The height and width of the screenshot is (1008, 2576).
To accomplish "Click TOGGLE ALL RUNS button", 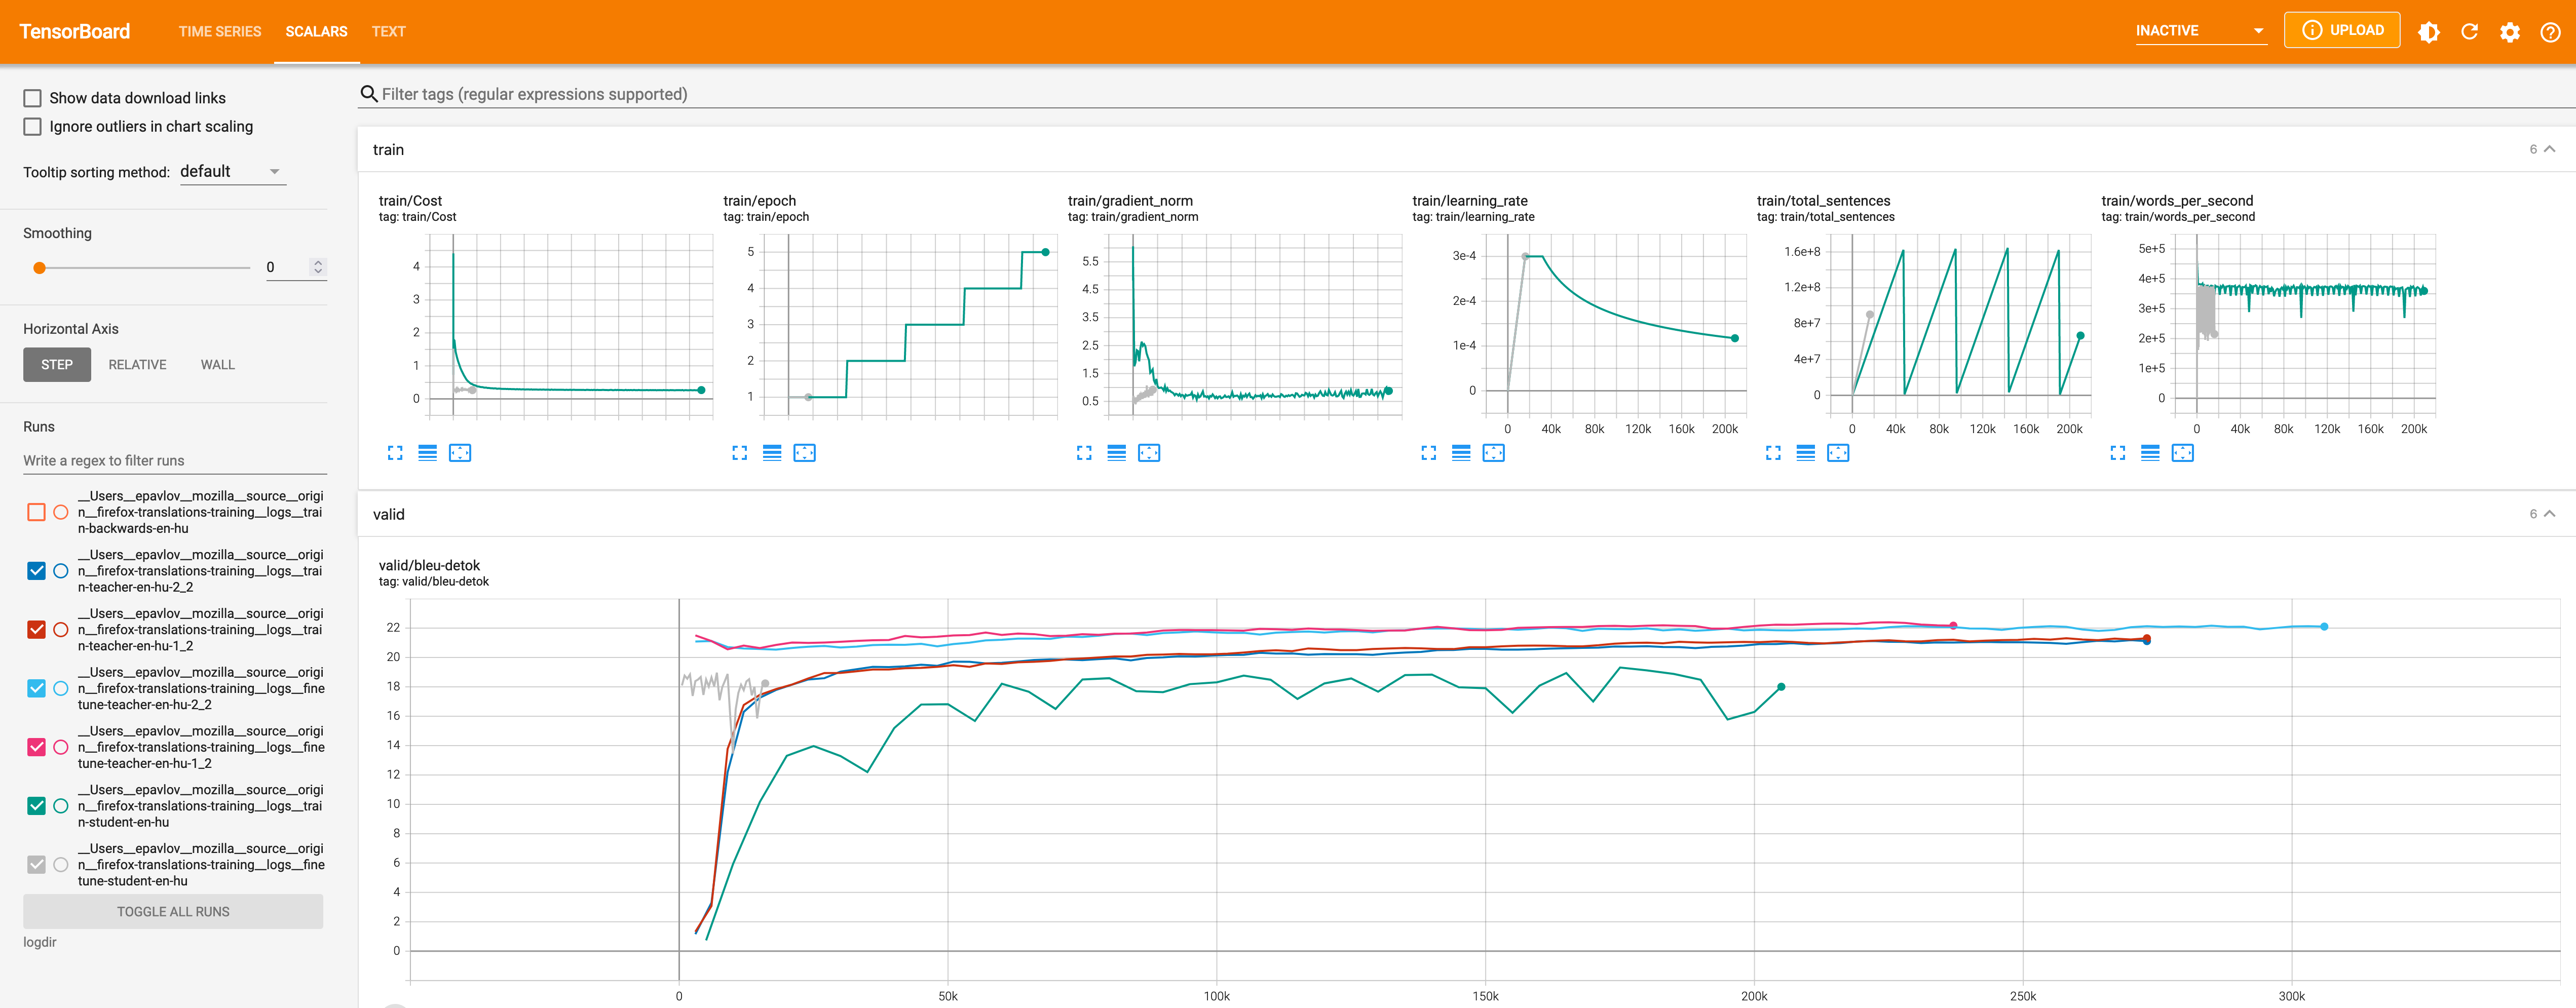I will point(173,912).
